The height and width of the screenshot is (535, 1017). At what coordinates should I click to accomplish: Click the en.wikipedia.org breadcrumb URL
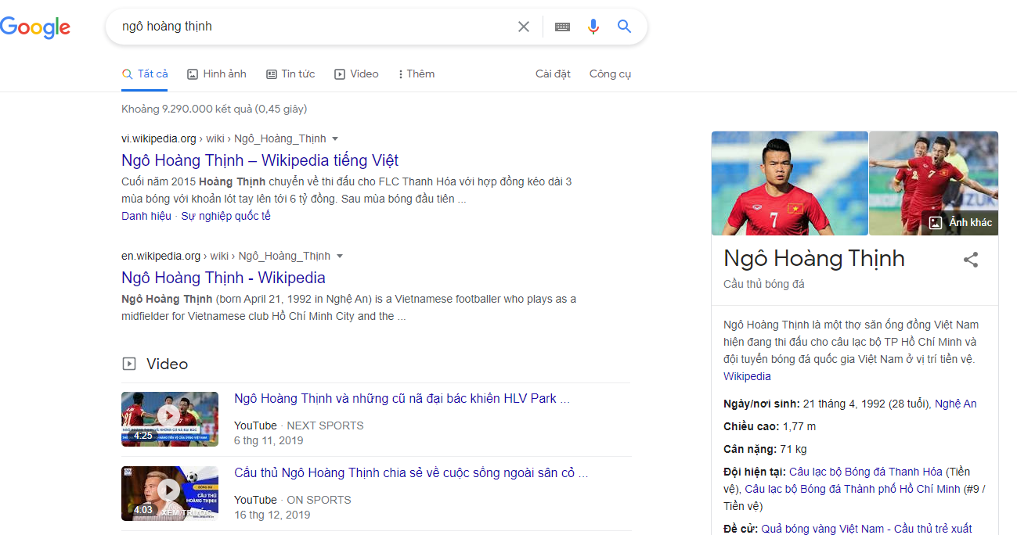[x=161, y=256]
